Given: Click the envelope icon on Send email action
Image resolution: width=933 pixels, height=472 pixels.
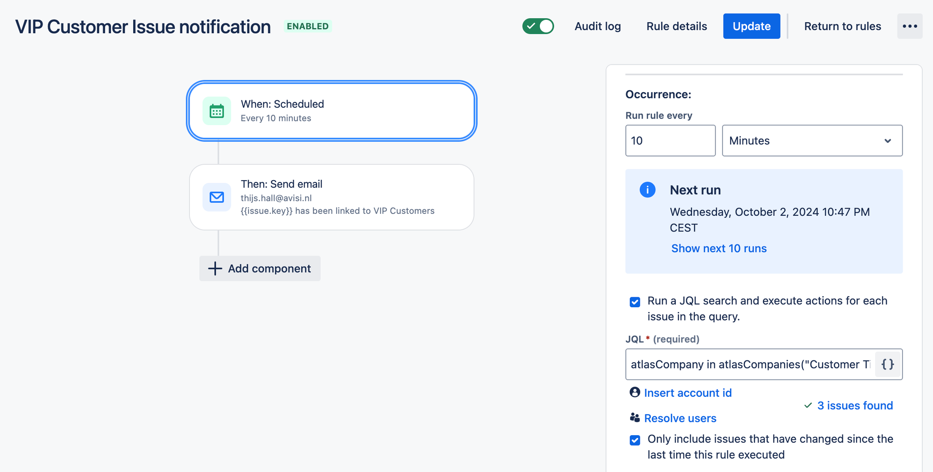Looking at the screenshot, I should 217,197.
